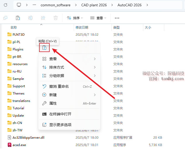Select the pl-PL folder name
Image resolution: width=185 pixels, height=150 pixels.
pos(16,42)
